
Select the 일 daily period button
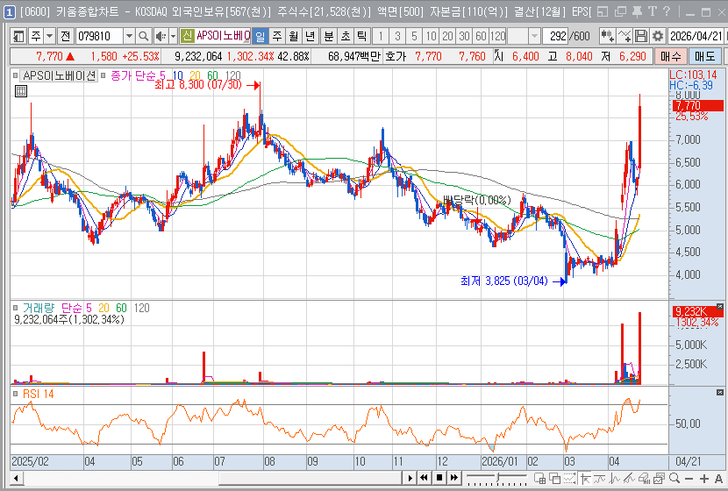tap(260, 36)
